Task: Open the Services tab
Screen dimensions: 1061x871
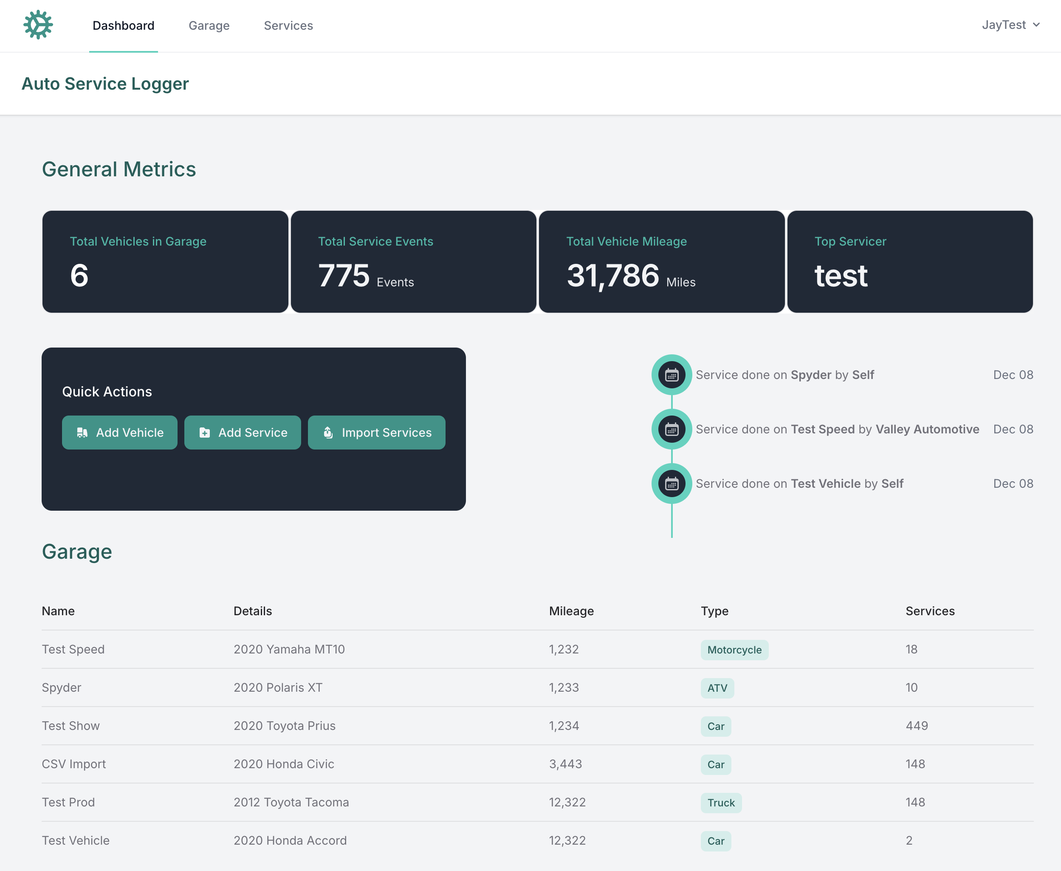Action: [x=288, y=25]
